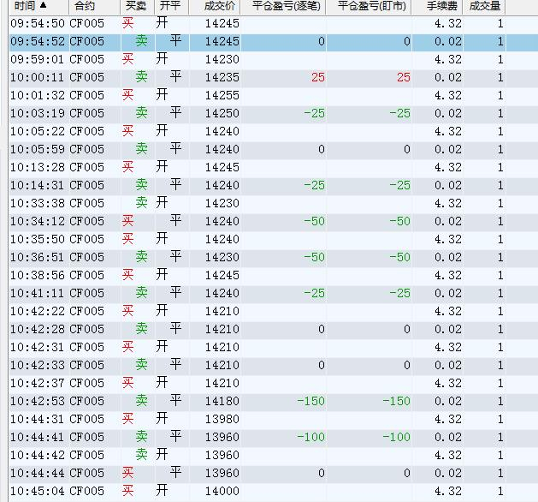The height and width of the screenshot is (502, 538).
Task: Select time cell 10:45:04
Action: [x=38, y=491]
